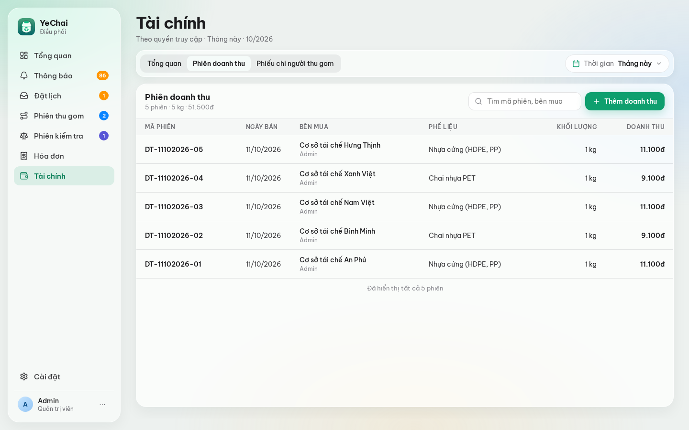This screenshot has height=430, width=689.
Task: Click buyer Cơ sở tái chế Nam Việt
Action: click(x=337, y=203)
